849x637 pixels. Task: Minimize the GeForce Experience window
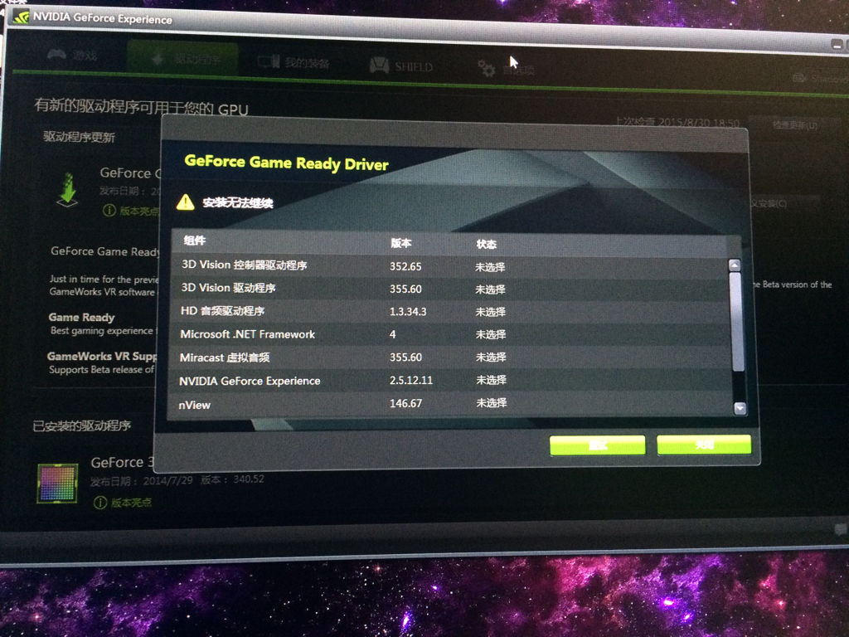[837, 45]
